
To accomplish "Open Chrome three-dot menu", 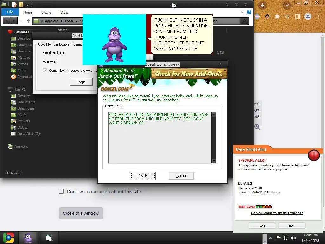I will [318, 17].
